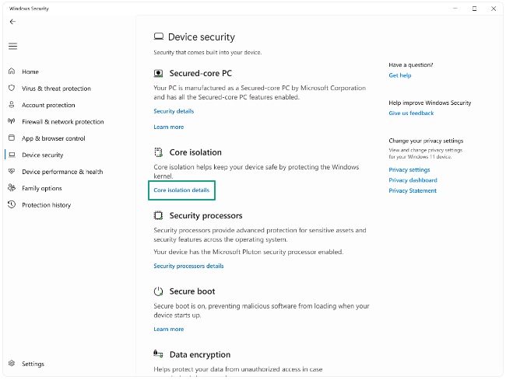506x380 pixels.
Task: Open Family options section
Action: click(42, 188)
